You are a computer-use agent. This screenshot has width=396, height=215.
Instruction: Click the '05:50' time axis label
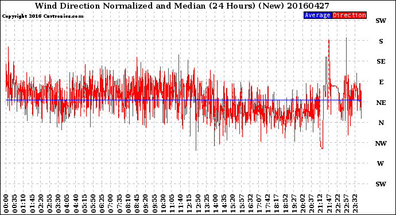(x=93, y=204)
